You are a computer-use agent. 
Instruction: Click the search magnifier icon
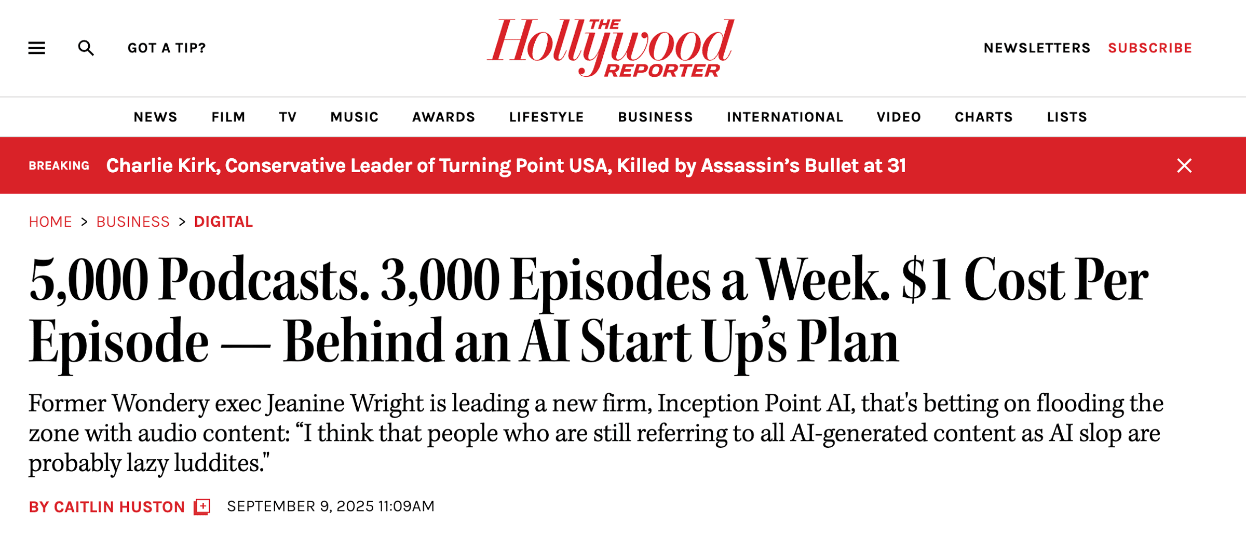(86, 48)
